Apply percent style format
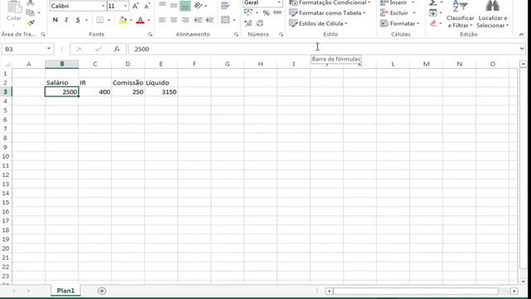The image size is (531, 299). pos(266,13)
